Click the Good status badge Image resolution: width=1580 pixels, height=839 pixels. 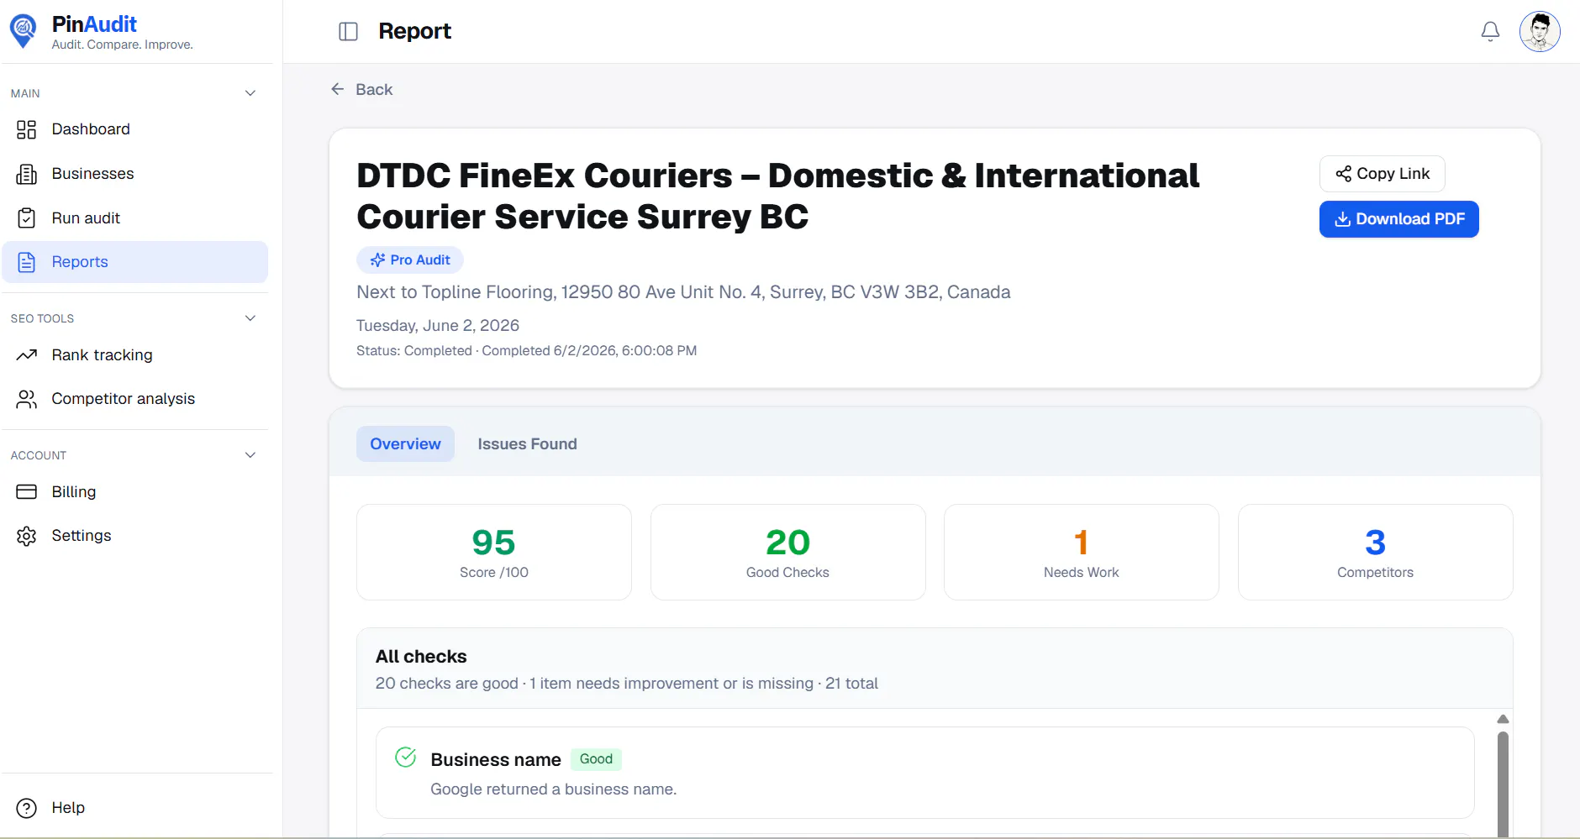click(x=596, y=759)
